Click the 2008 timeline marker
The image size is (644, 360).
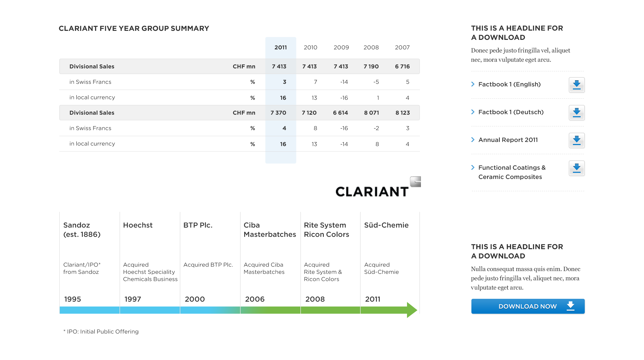point(315,299)
